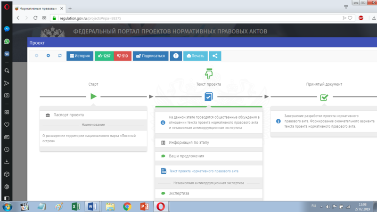Open VK icon in Opera sidebar

point(7,54)
